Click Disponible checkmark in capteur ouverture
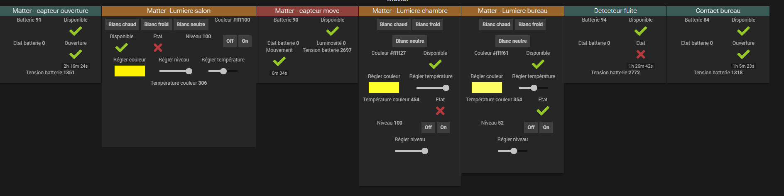 click(x=76, y=31)
